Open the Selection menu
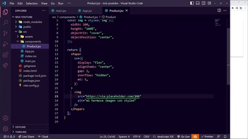This screenshot has height=139, width=248. pyautogui.click(x=32, y=3)
